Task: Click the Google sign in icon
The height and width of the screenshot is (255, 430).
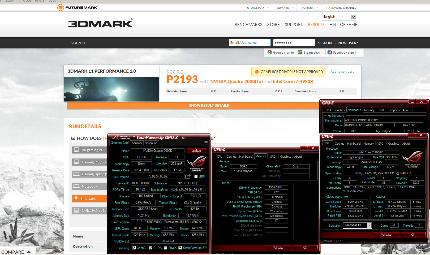Action: 269,53
